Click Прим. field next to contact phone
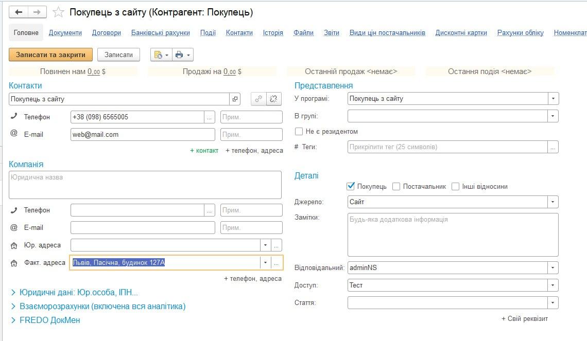This screenshot has width=587, height=341. coord(251,117)
